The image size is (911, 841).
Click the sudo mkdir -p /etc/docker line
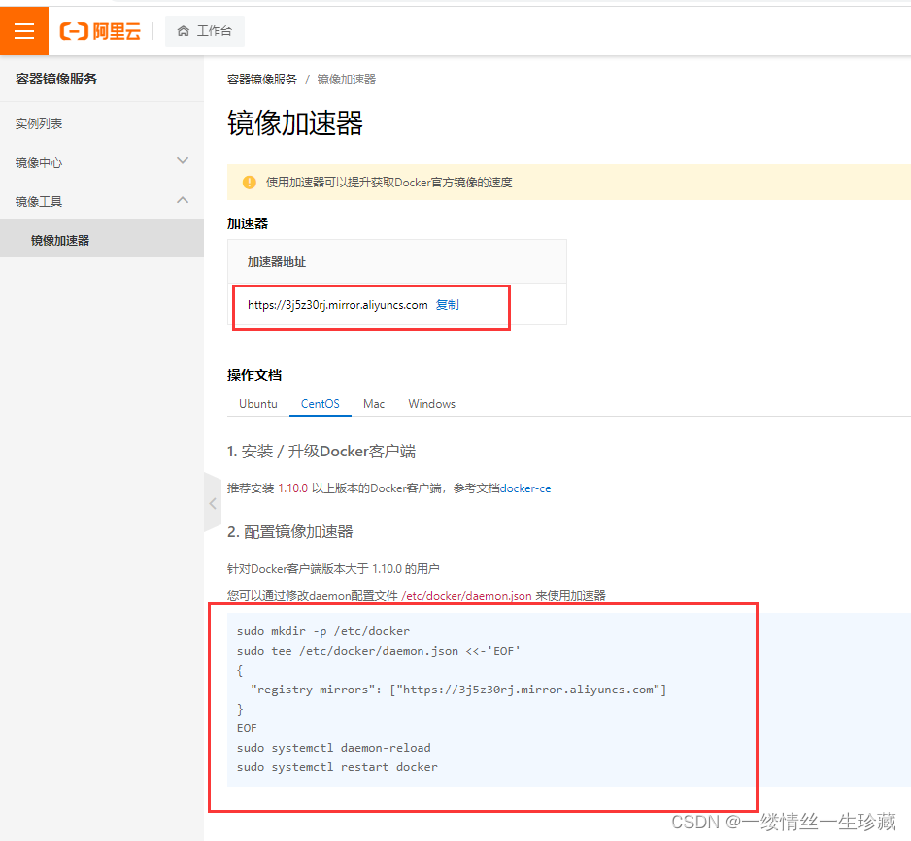pos(323,631)
